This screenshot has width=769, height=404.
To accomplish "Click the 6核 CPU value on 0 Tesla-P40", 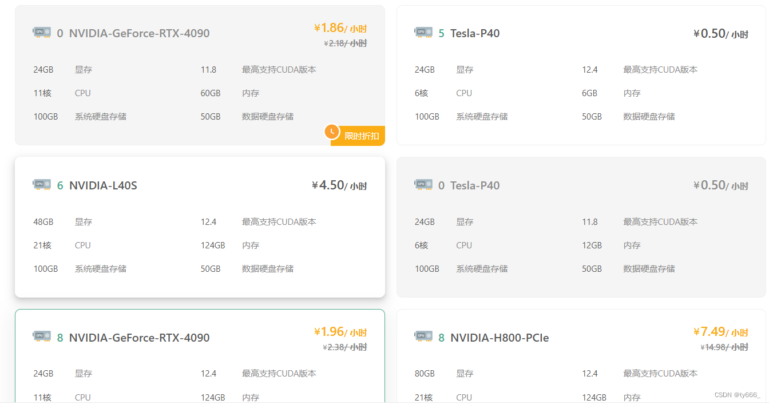I will point(422,245).
